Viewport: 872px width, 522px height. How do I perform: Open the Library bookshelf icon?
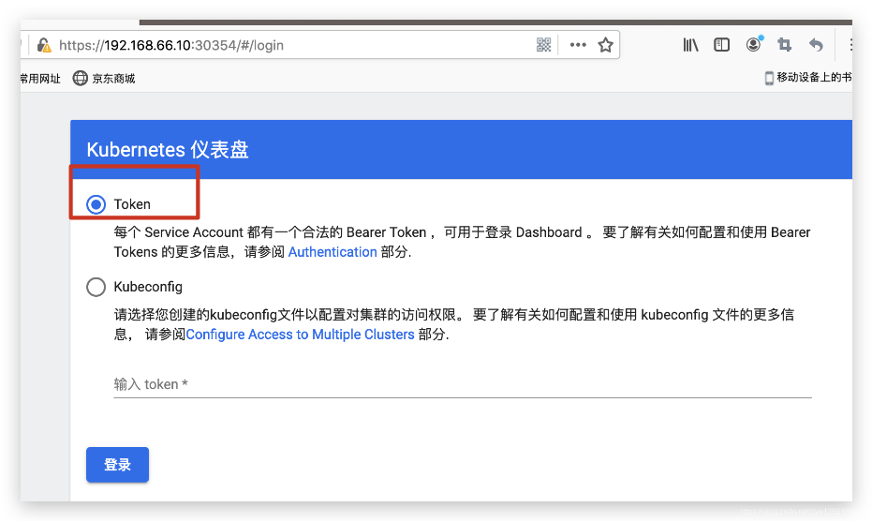pyautogui.click(x=690, y=45)
